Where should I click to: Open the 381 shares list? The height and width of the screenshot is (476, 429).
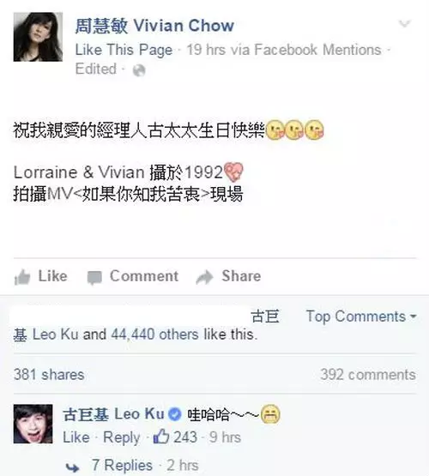[x=49, y=374]
